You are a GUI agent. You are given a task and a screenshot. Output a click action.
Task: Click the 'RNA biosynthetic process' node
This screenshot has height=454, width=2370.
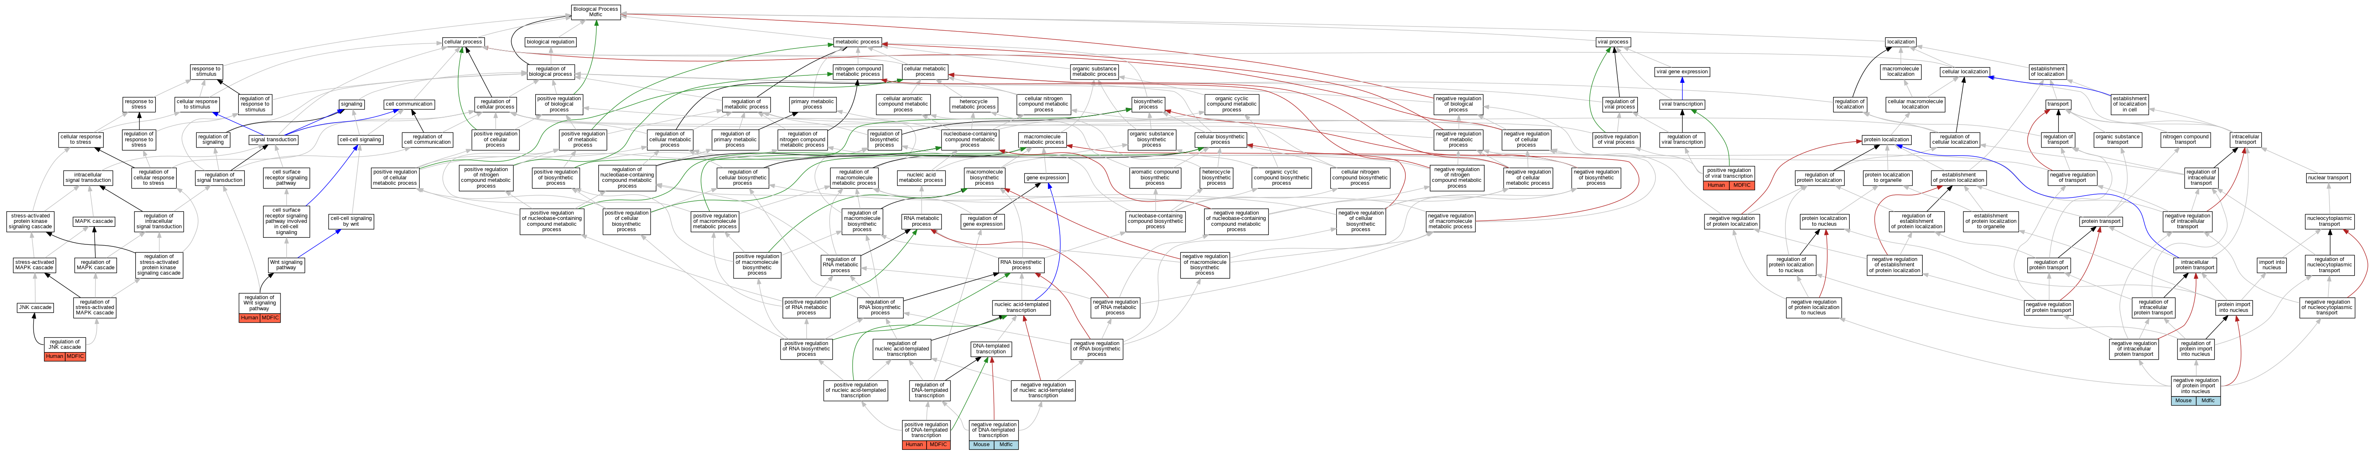[x=1021, y=265]
